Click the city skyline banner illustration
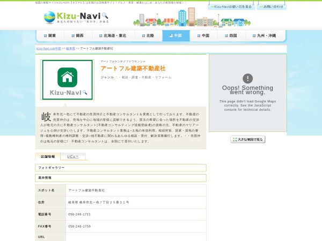Image resolution: width=322 pixels, height=241 pixels. pos(192,17)
